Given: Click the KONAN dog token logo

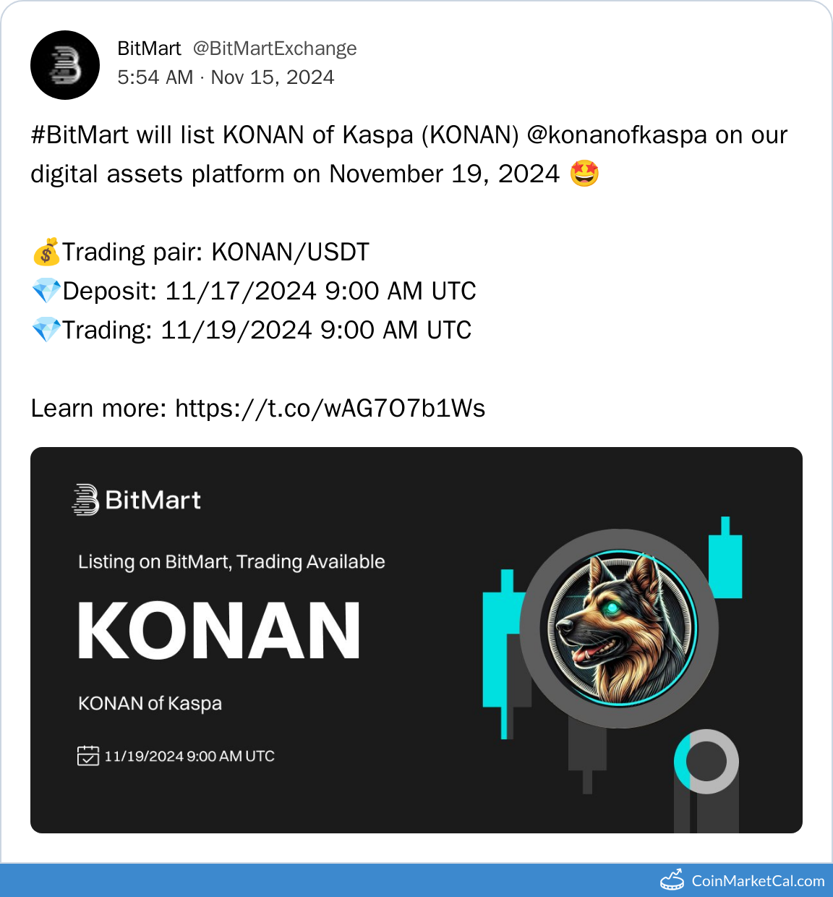Looking at the screenshot, I should (x=620, y=628).
